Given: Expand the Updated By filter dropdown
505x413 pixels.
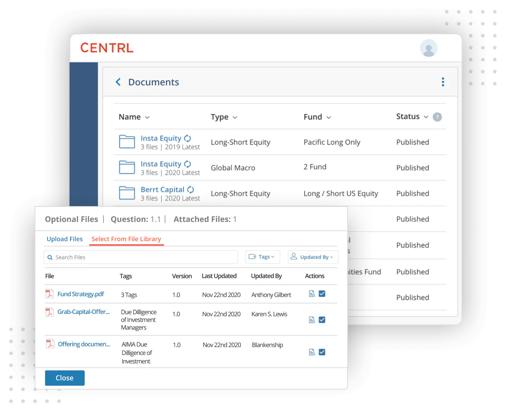Looking at the screenshot, I should tap(313, 257).
